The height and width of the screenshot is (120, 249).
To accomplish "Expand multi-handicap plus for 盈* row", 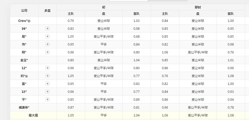I will (48, 84).
